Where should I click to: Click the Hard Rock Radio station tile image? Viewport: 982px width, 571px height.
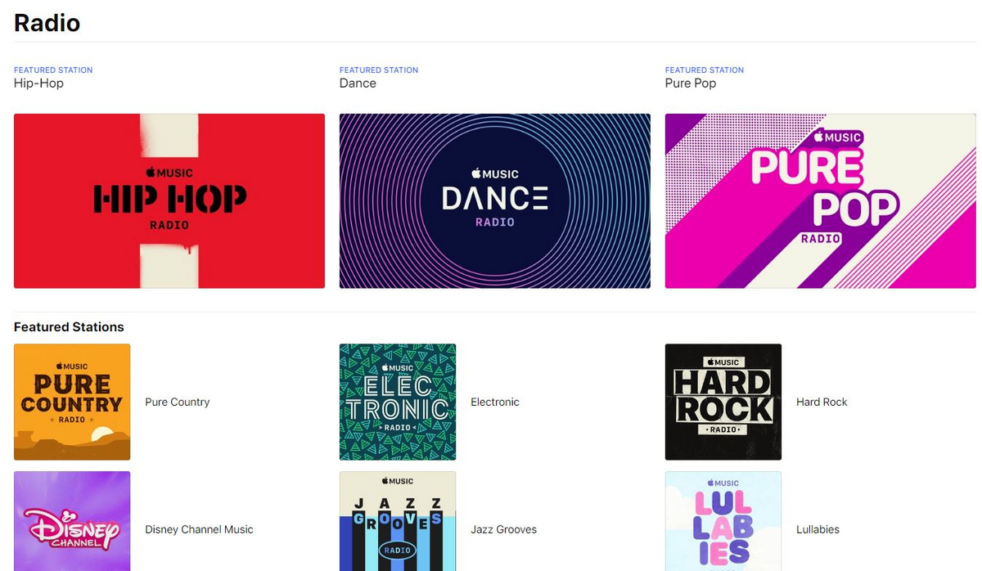(723, 402)
